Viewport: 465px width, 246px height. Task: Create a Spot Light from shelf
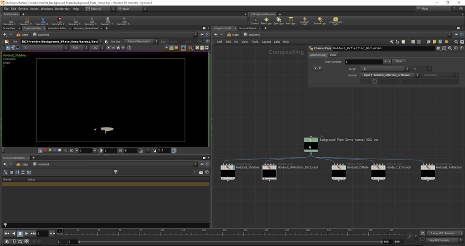click(x=279, y=21)
